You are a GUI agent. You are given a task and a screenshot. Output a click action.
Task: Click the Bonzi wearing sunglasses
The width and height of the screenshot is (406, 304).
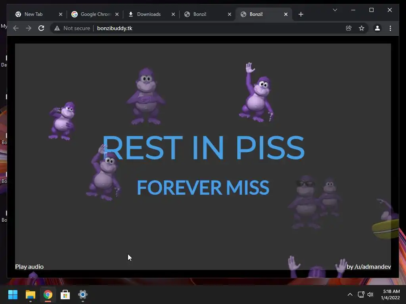pos(305,201)
